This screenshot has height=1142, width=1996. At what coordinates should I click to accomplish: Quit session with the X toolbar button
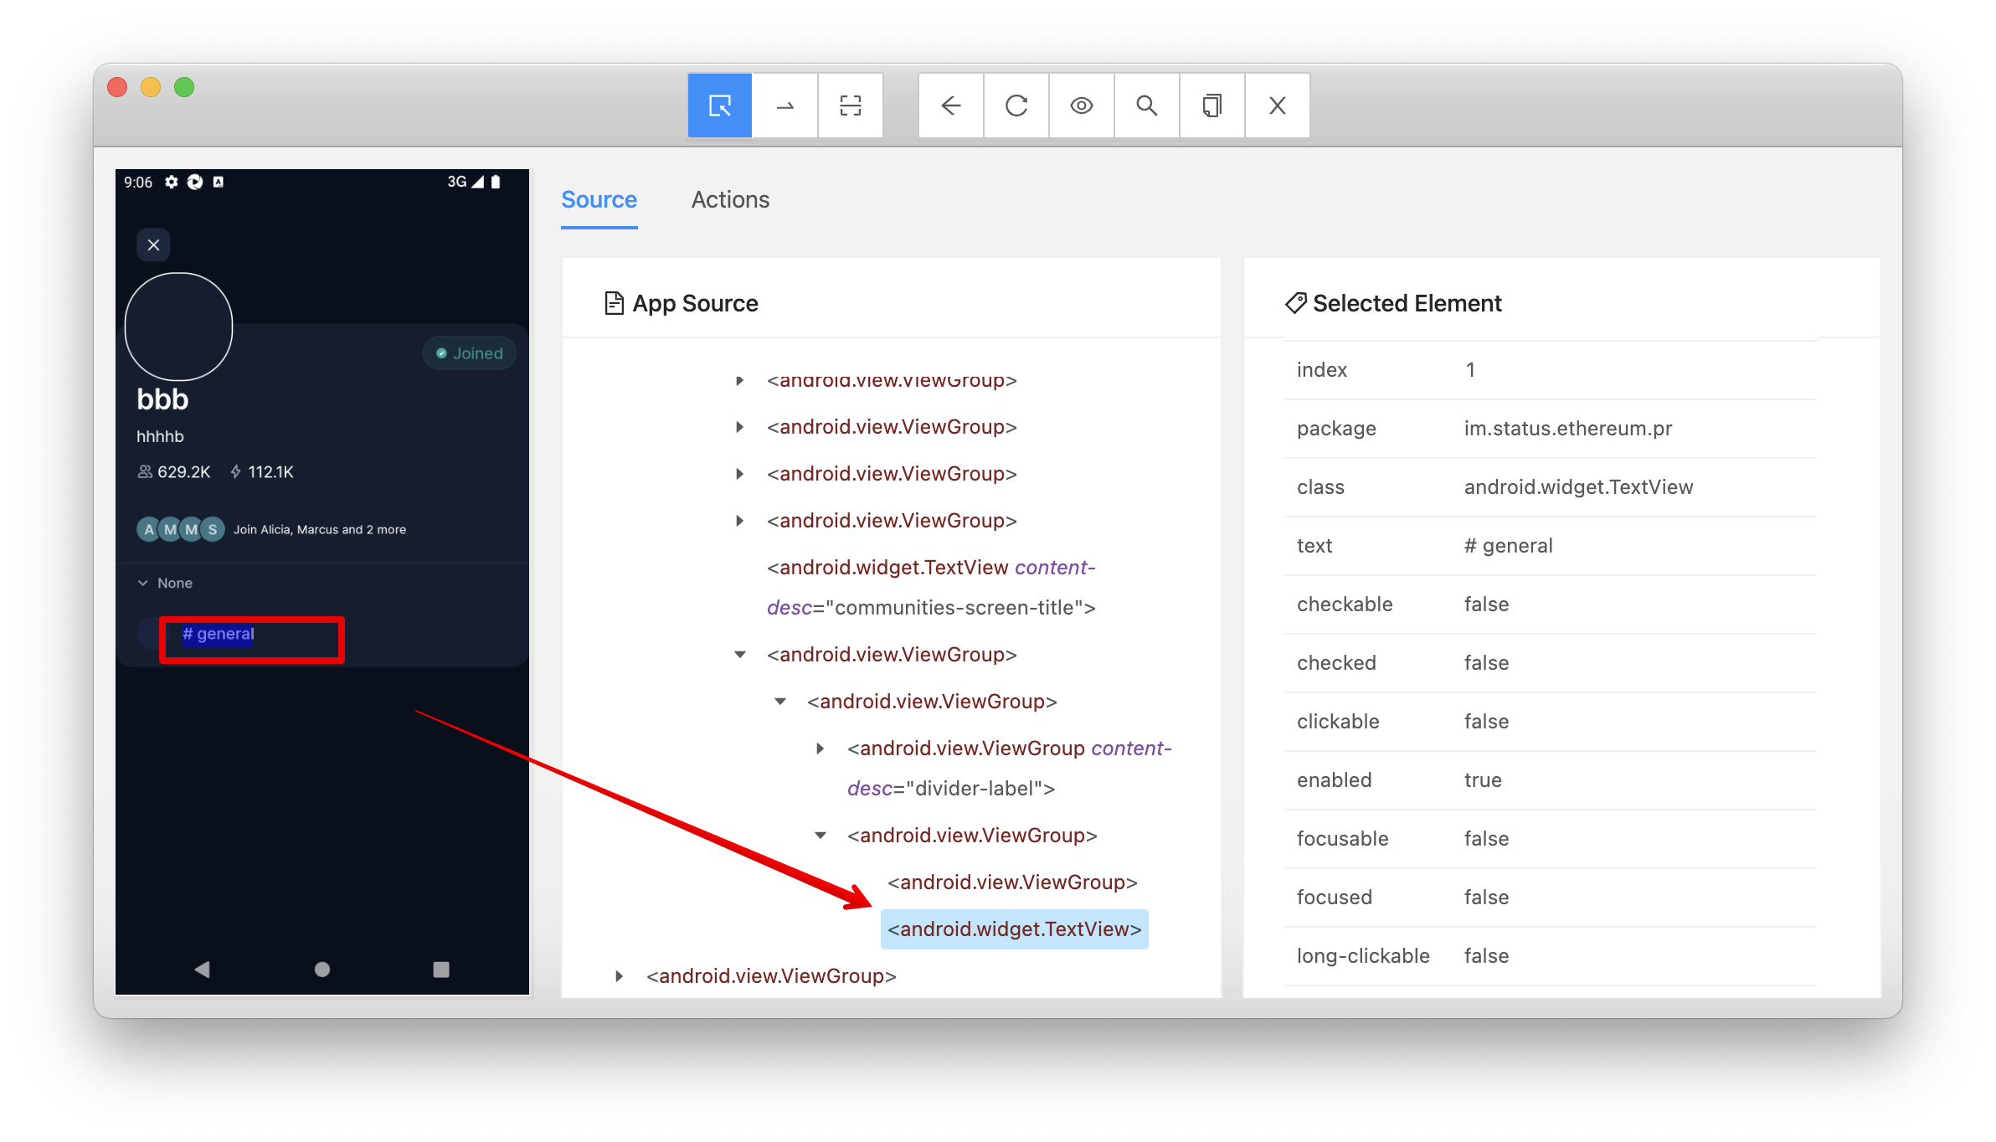(x=1277, y=105)
